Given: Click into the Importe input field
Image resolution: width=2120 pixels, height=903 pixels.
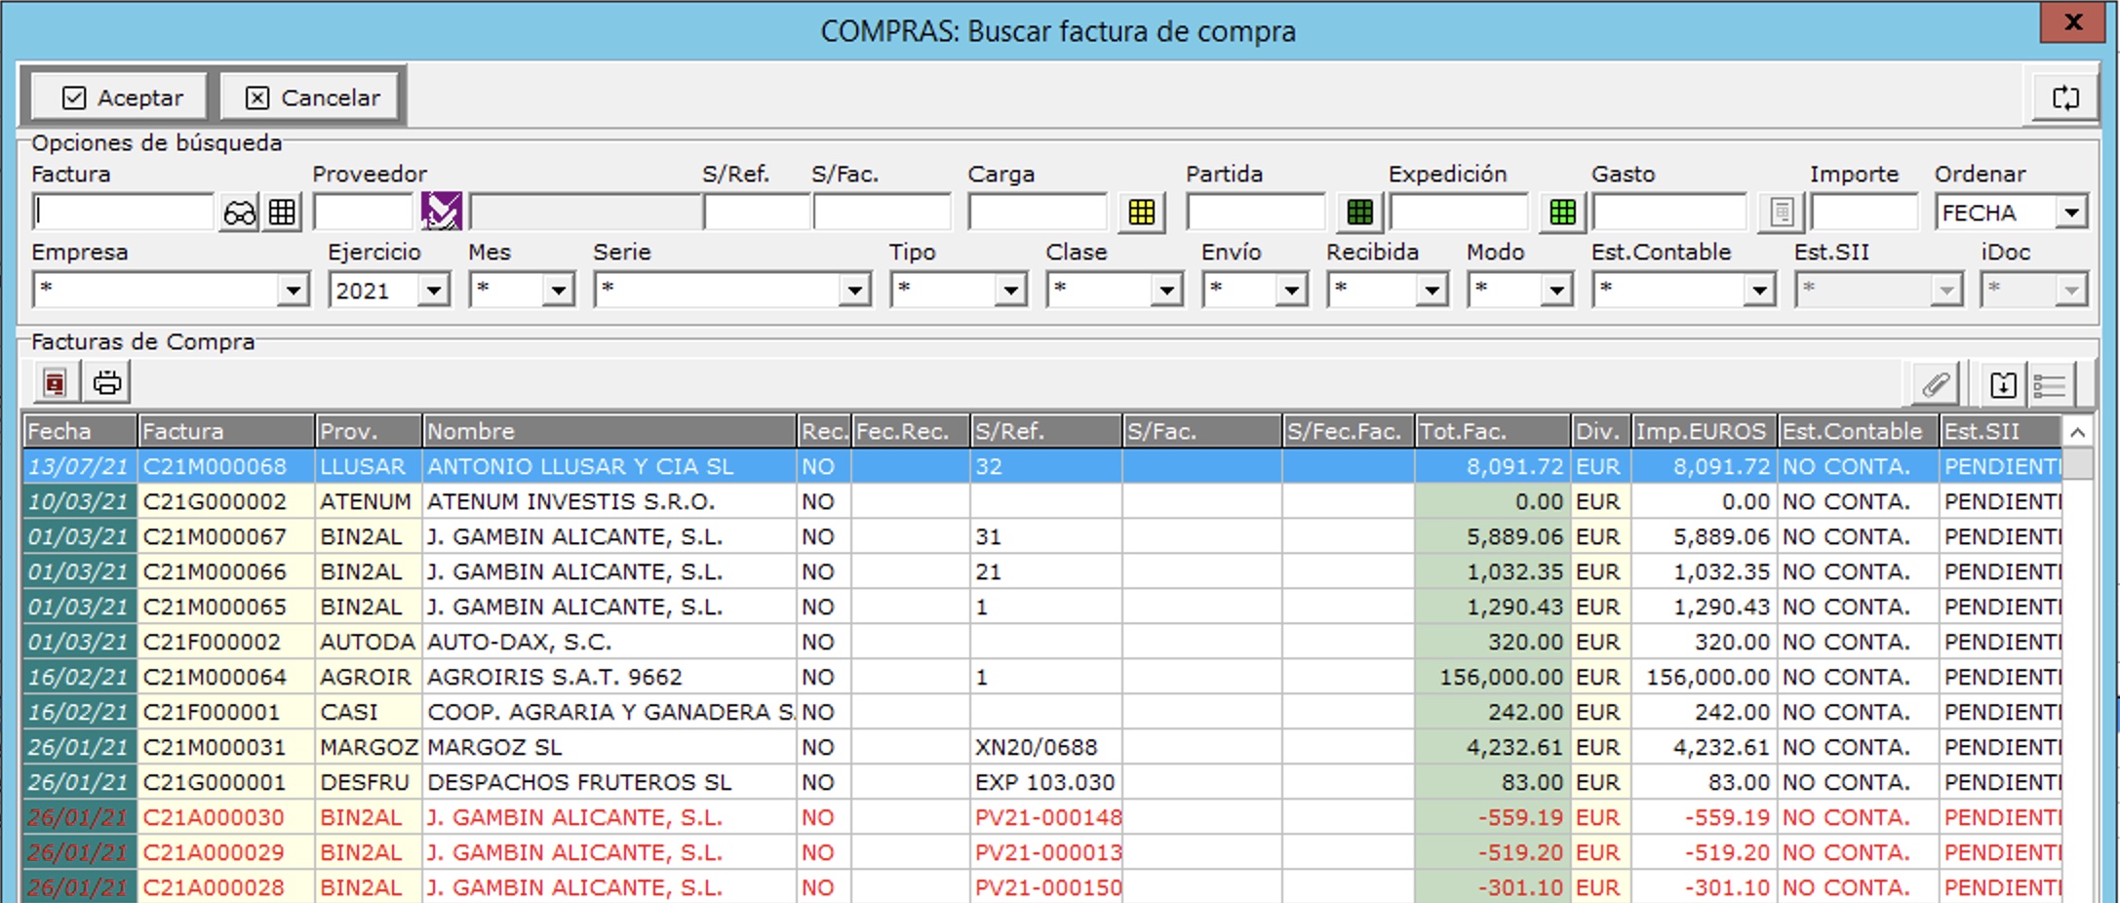Looking at the screenshot, I should click(x=1864, y=213).
